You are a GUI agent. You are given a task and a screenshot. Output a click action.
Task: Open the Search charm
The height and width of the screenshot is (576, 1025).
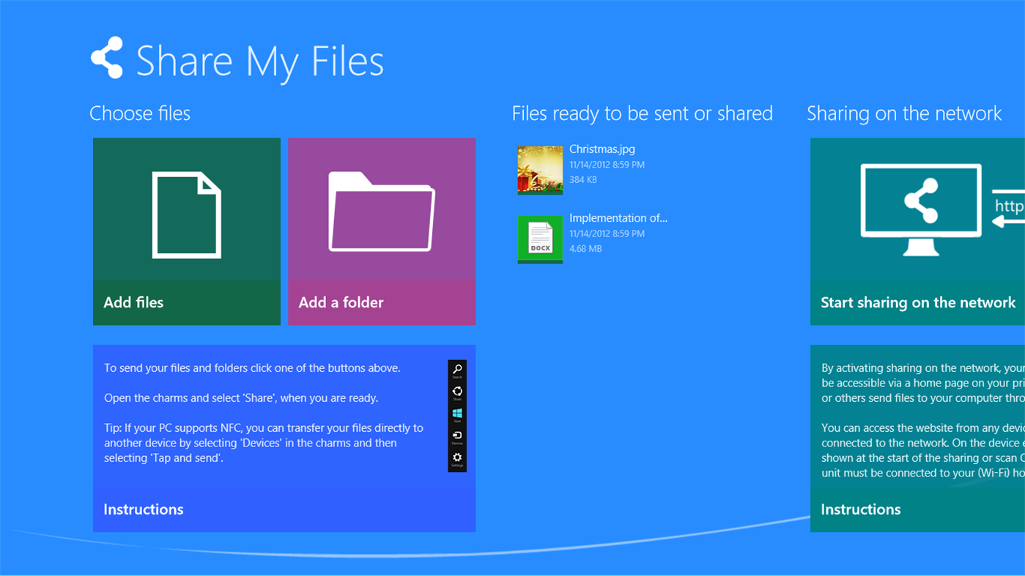pos(456,367)
